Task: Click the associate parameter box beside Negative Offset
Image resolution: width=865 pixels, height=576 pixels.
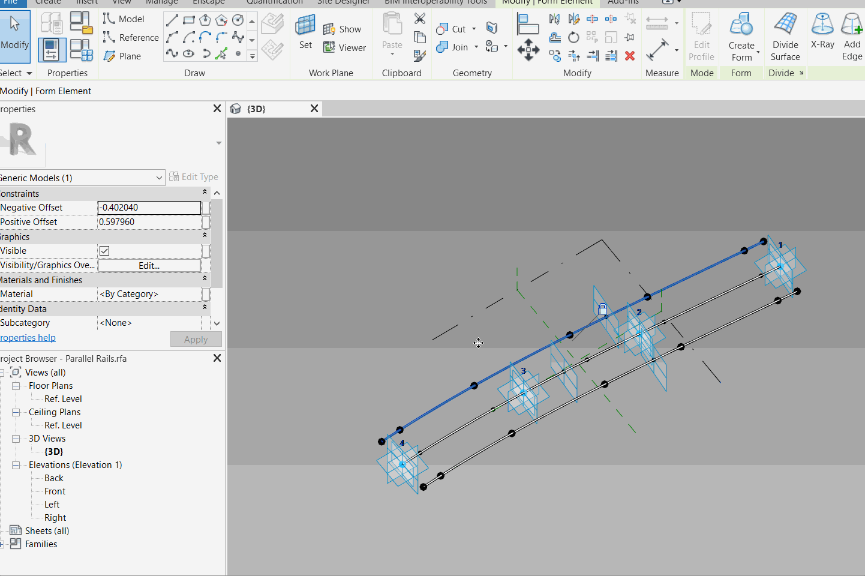Action: (205, 207)
